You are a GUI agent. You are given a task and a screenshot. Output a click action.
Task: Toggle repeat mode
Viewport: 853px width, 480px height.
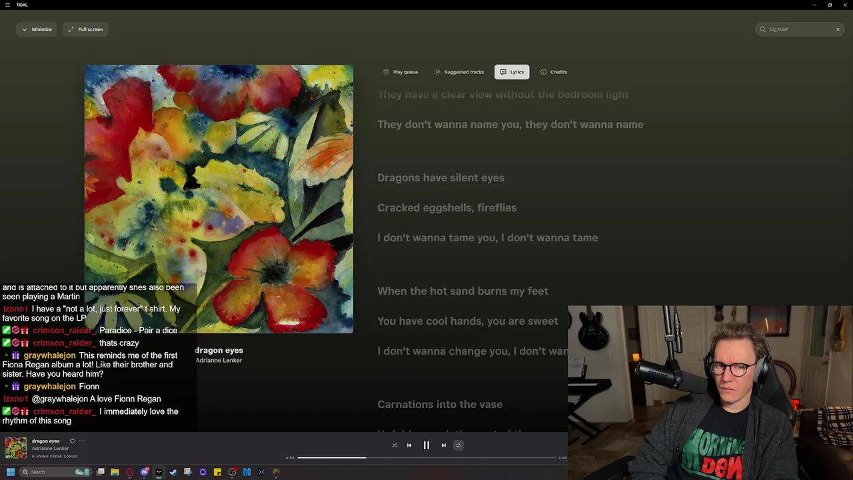tap(458, 445)
